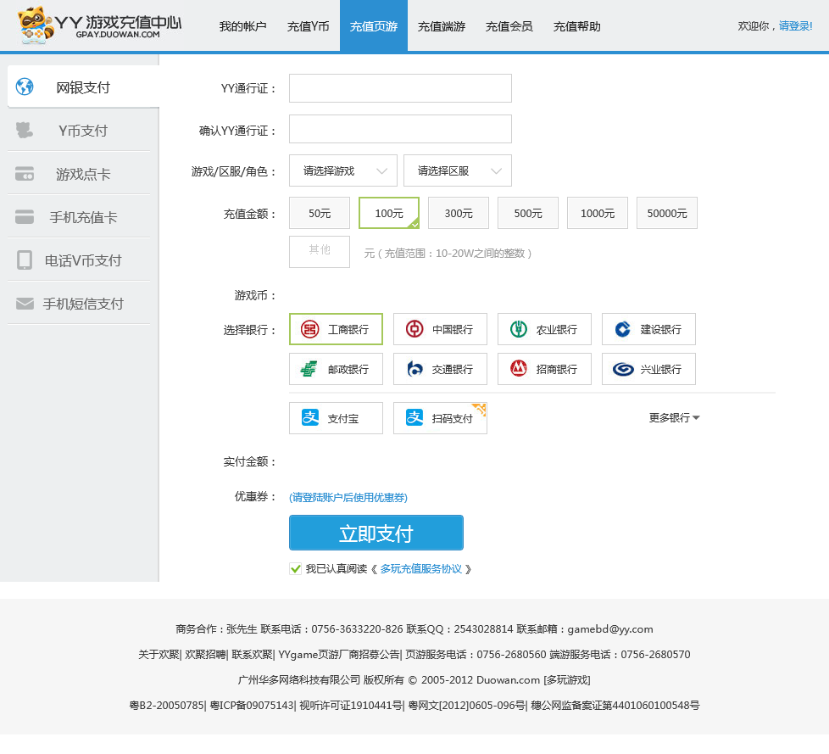
Task: Open the 请选择区服 dropdown
Action: (x=458, y=170)
